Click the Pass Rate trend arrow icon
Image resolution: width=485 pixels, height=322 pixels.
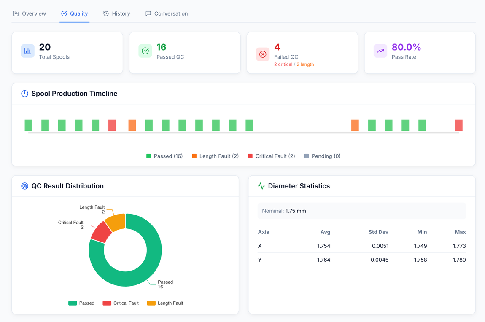[380, 51]
